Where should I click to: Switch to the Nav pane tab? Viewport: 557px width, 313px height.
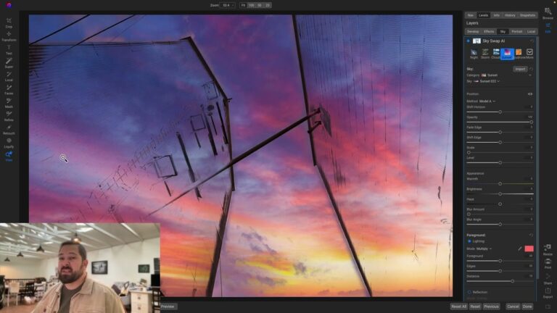coord(470,15)
